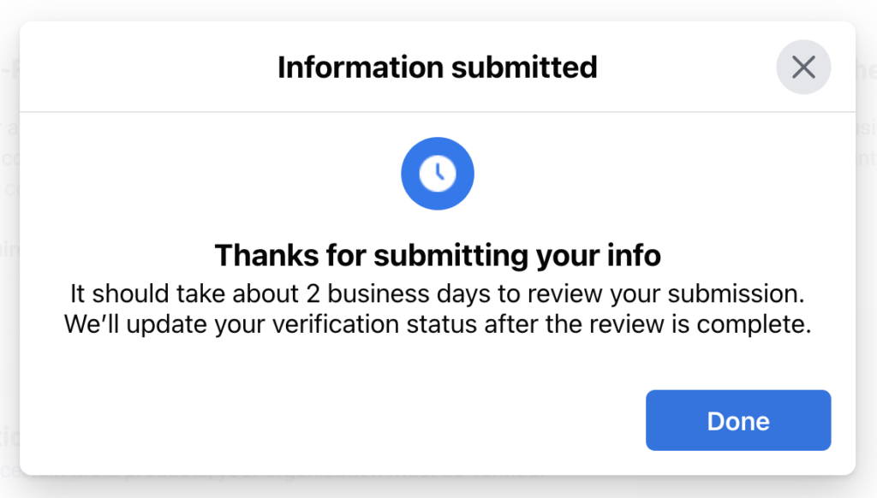Click the white clock face inside blue circle
Viewport: 877px width, 498px height.
tap(438, 173)
